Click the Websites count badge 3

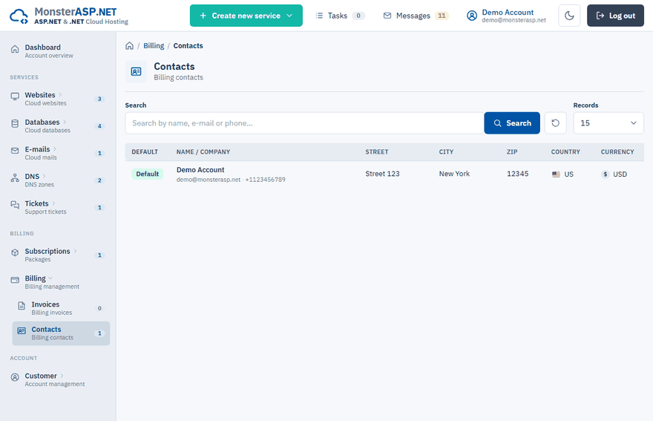coord(99,99)
